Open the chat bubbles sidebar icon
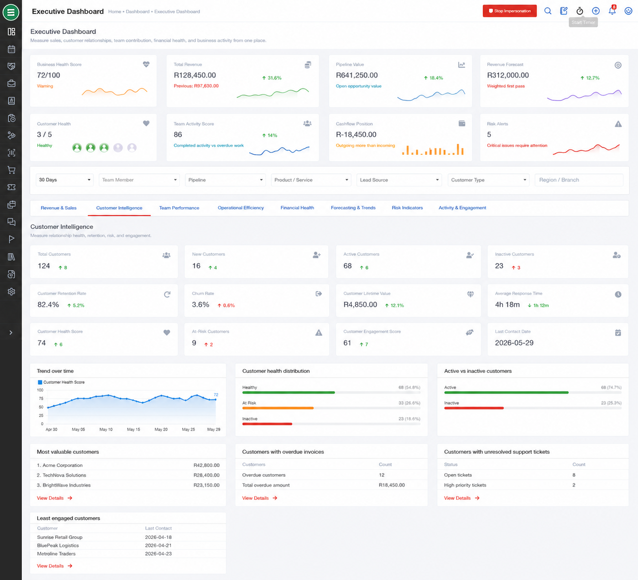638x580 pixels. point(11,222)
